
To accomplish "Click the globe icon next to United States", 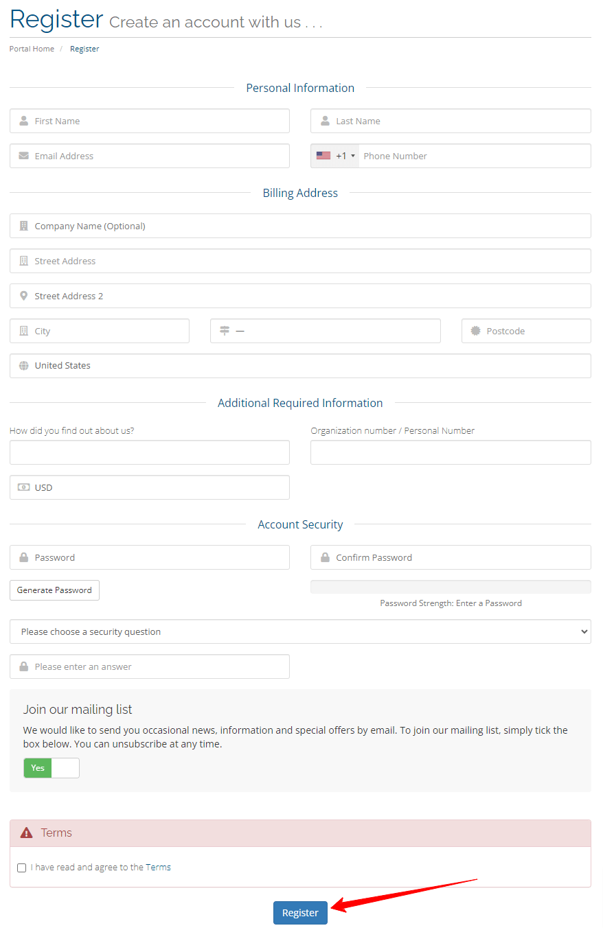I will 23,365.
